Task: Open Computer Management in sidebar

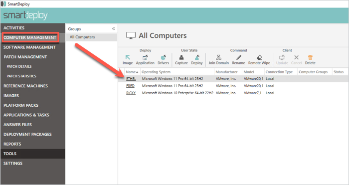Action: (30, 37)
